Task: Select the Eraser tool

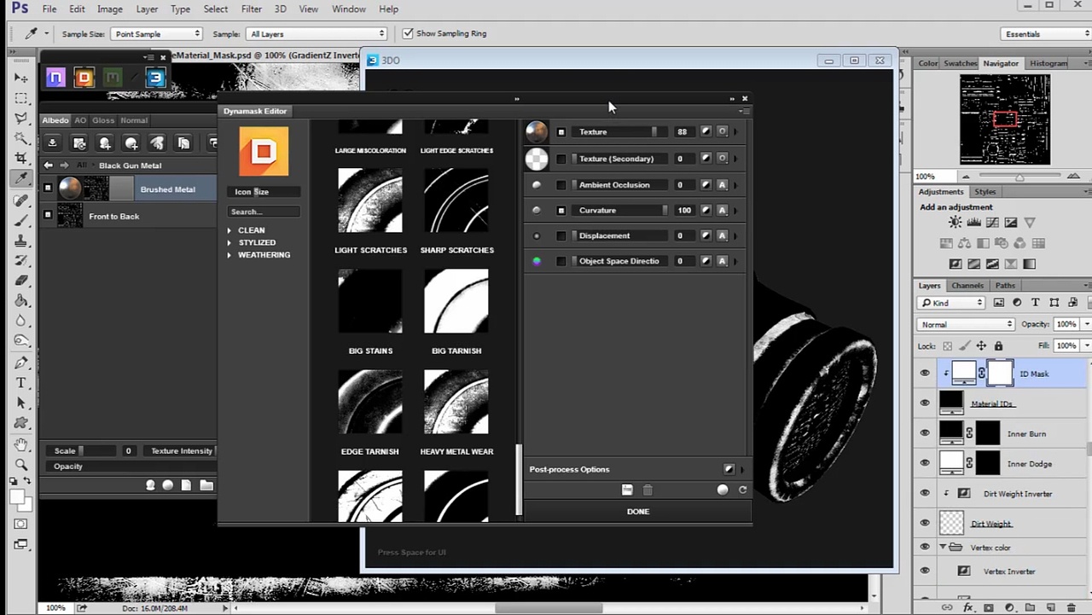Action: [x=21, y=280]
